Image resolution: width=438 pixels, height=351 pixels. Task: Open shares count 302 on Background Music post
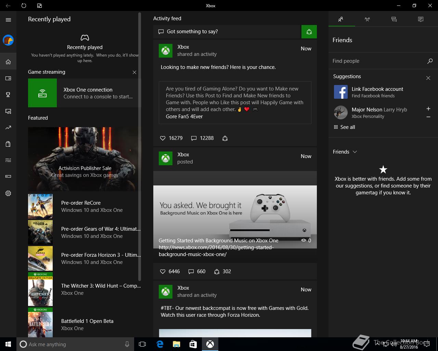pyautogui.click(x=222, y=271)
